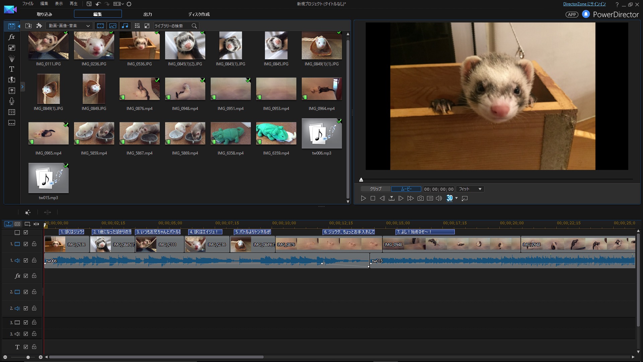
Task: Open the plug-ins puzzle icon
Action: 39,26
